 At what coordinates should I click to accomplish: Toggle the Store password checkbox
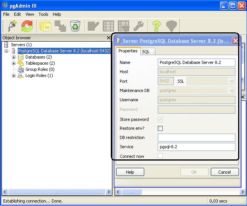[160, 119]
